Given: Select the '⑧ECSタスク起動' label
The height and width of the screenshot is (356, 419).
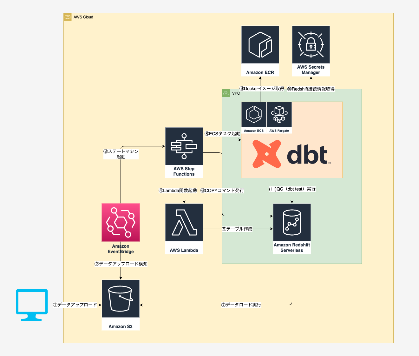Looking at the screenshot, I should point(222,134).
